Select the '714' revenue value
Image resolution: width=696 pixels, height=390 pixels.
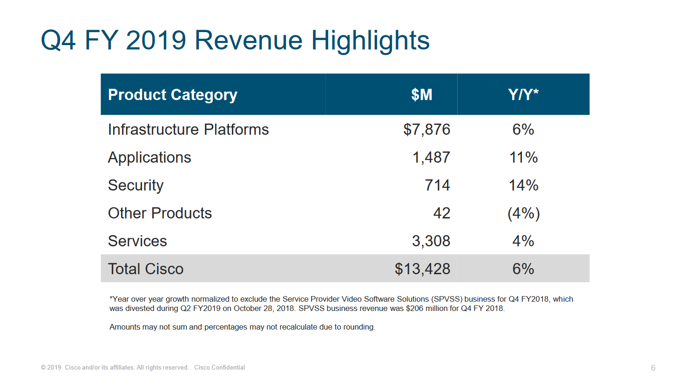tap(438, 185)
